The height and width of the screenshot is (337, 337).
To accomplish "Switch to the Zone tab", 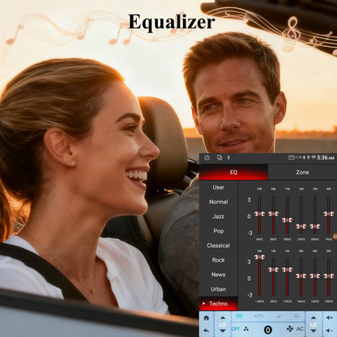I will pyautogui.click(x=302, y=172).
